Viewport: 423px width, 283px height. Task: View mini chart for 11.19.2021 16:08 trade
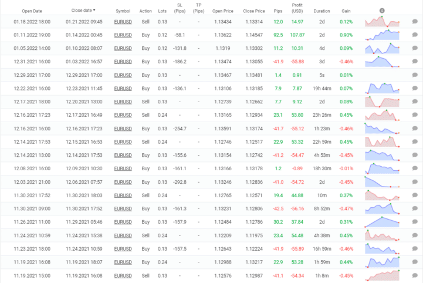click(x=382, y=262)
